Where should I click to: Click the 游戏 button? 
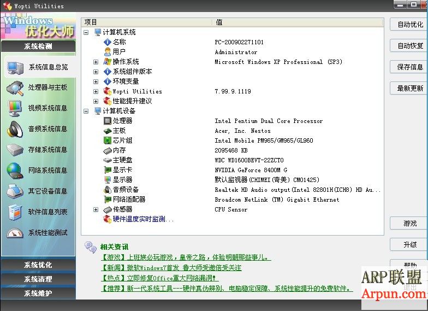pos(408,223)
